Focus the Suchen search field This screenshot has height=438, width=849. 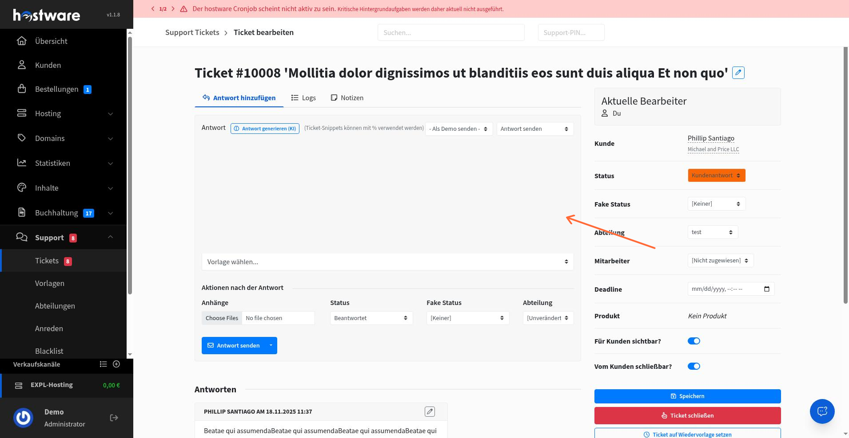click(x=451, y=32)
